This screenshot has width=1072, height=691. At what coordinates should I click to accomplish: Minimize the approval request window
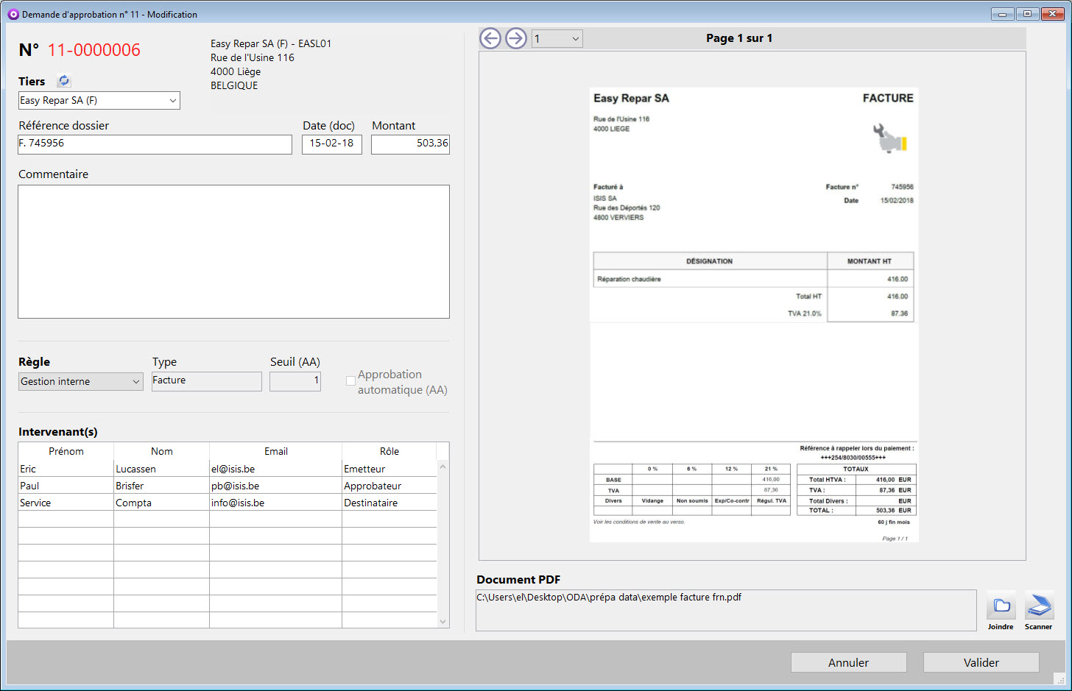point(1002,14)
